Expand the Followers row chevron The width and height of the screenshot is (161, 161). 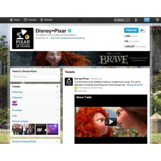click(57, 97)
